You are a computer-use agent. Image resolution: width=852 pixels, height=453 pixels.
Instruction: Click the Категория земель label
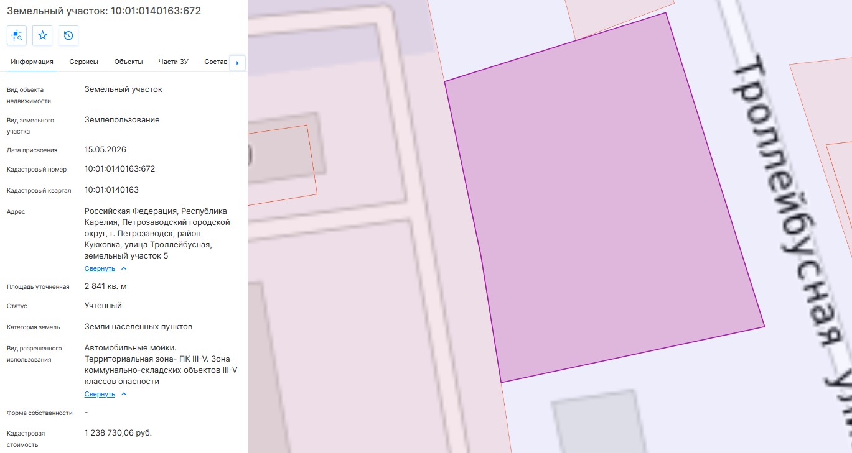coord(33,327)
